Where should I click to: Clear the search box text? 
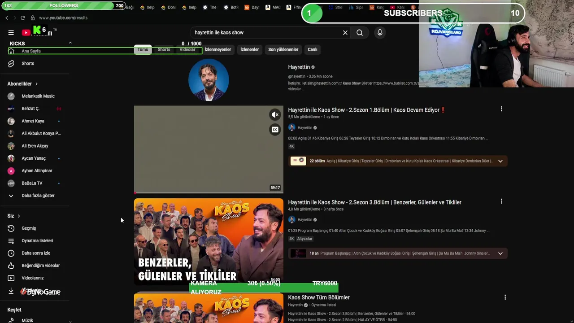pyautogui.click(x=345, y=32)
